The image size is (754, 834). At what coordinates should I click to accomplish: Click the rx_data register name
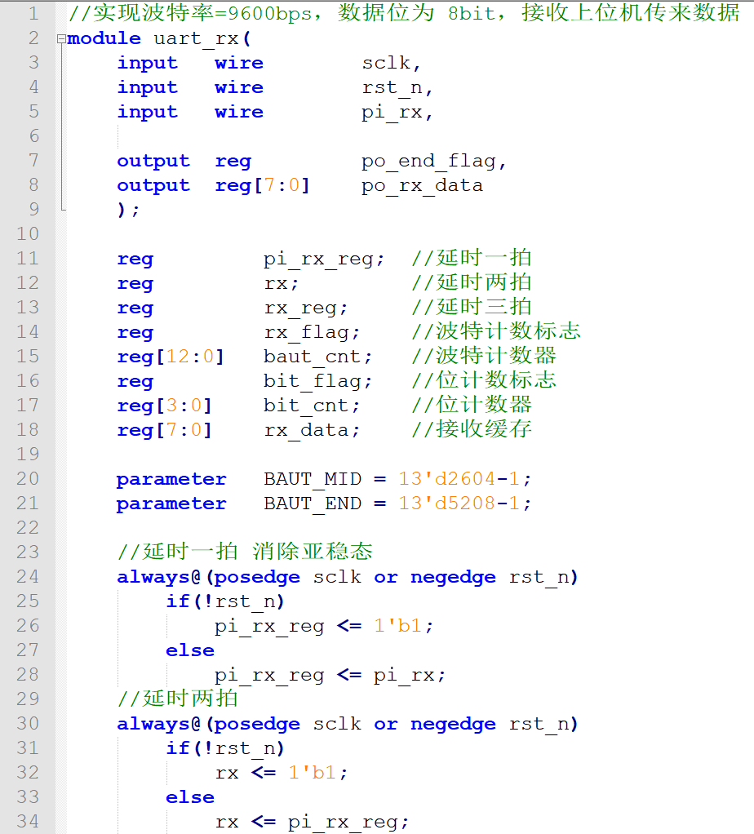(312, 431)
